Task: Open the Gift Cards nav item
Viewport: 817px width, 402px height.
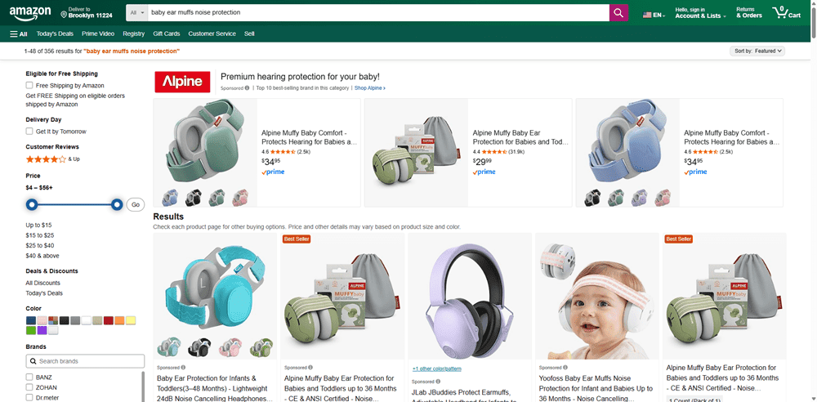Action: [167, 33]
